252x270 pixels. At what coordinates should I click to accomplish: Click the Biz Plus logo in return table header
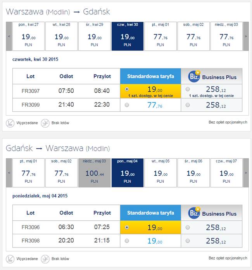194,213
